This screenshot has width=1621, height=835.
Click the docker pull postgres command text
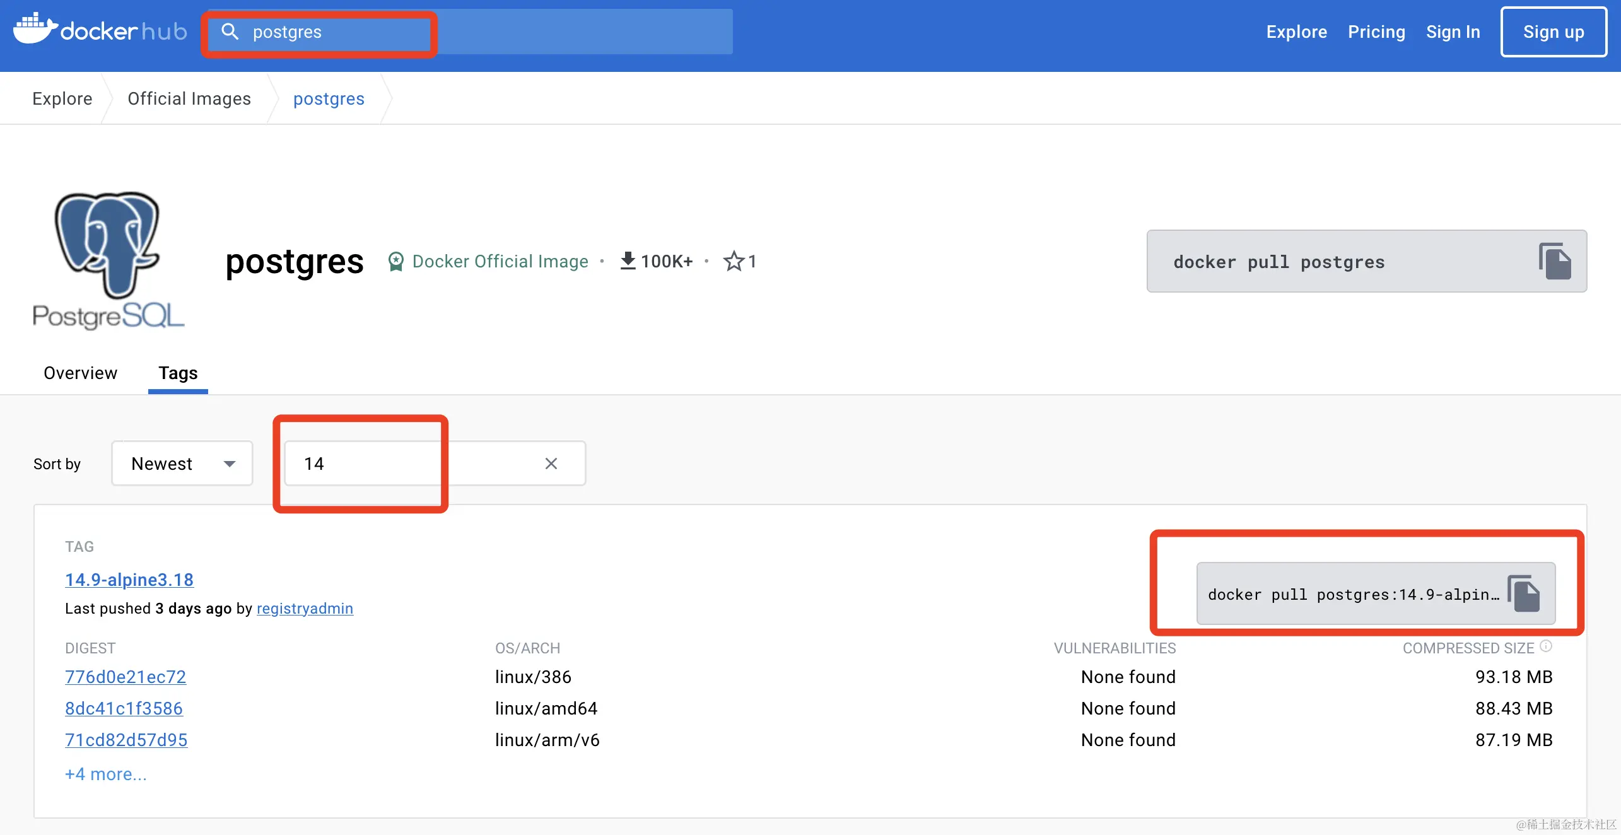tap(1279, 262)
